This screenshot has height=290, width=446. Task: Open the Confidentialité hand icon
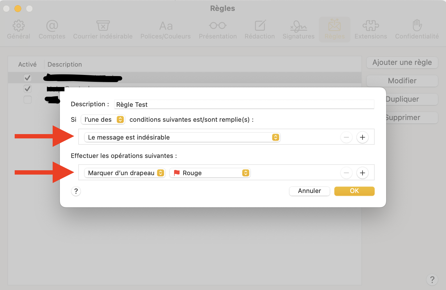[417, 26]
